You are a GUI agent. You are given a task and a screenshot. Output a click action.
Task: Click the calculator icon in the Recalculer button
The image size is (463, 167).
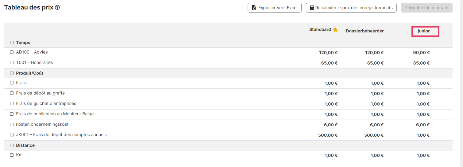coord(312,8)
